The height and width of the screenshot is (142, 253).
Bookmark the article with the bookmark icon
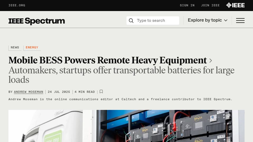101,92
